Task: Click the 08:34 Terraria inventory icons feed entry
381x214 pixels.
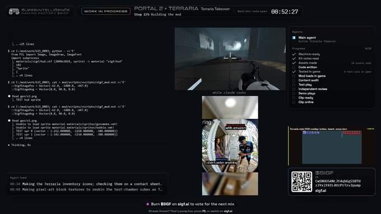Action: coord(86,184)
